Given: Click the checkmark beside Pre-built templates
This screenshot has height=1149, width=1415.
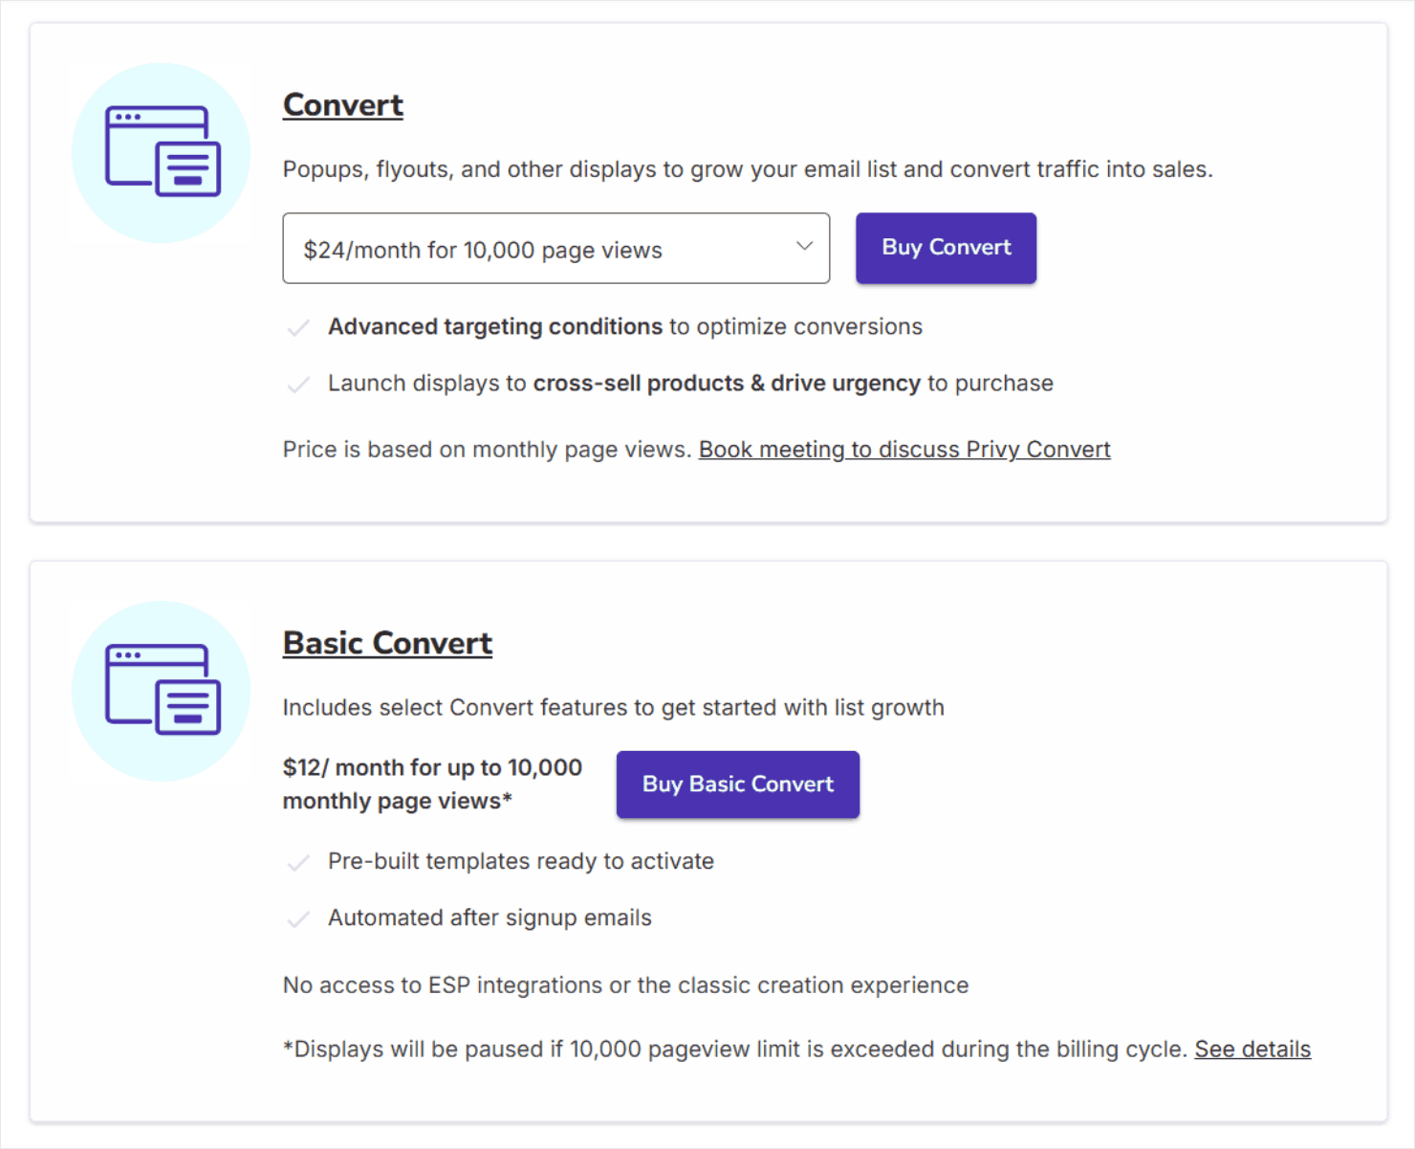Looking at the screenshot, I should 299,862.
